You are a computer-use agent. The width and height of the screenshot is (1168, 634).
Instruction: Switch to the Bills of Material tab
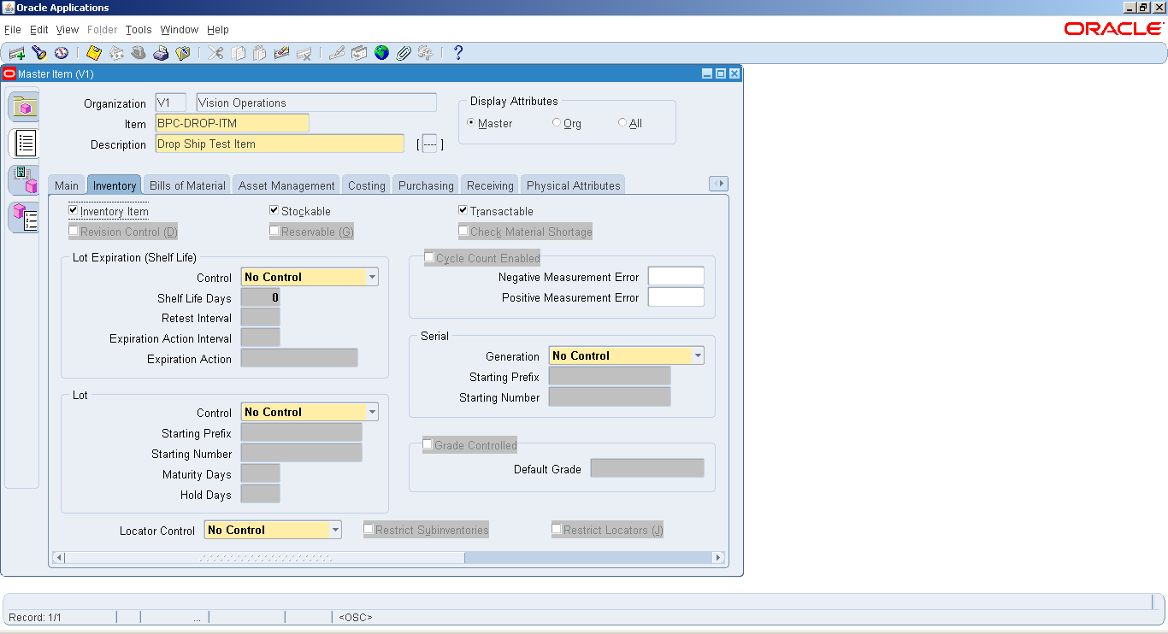pos(188,185)
